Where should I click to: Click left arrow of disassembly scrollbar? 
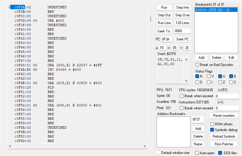click(10, 146)
